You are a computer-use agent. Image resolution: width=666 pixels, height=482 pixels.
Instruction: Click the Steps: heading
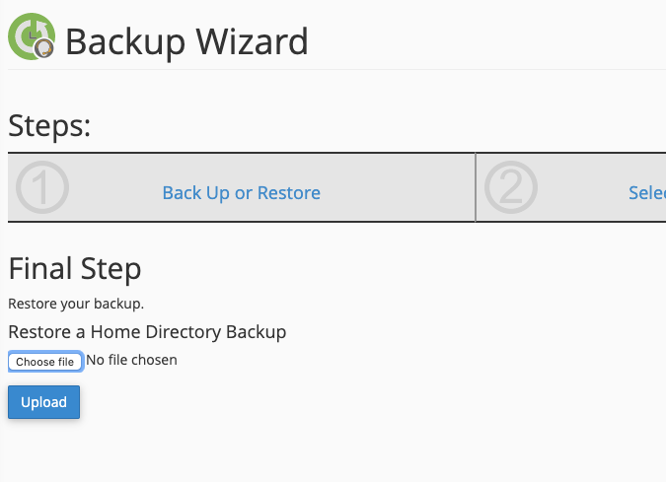(49, 126)
